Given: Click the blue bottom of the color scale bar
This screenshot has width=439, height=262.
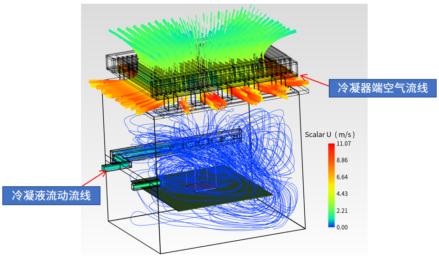Looking at the screenshot, I should click(x=331, y=224).
